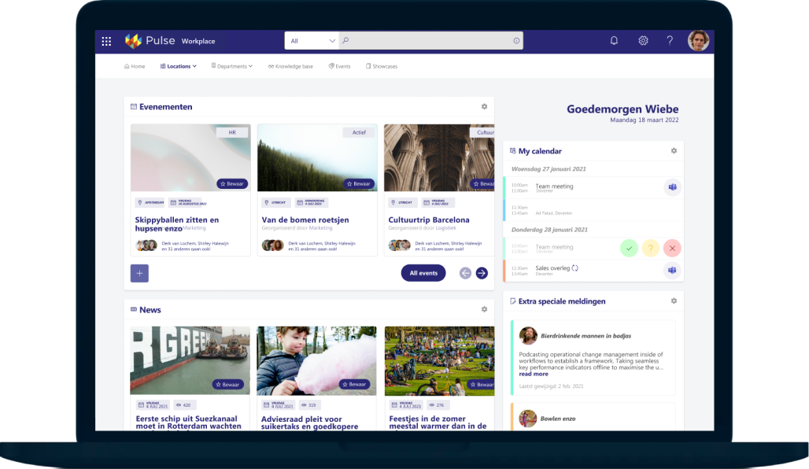Screen dimensions: 809x469
Task: Accept meeting with green checkmark button
Action: [x=629, y=248]
